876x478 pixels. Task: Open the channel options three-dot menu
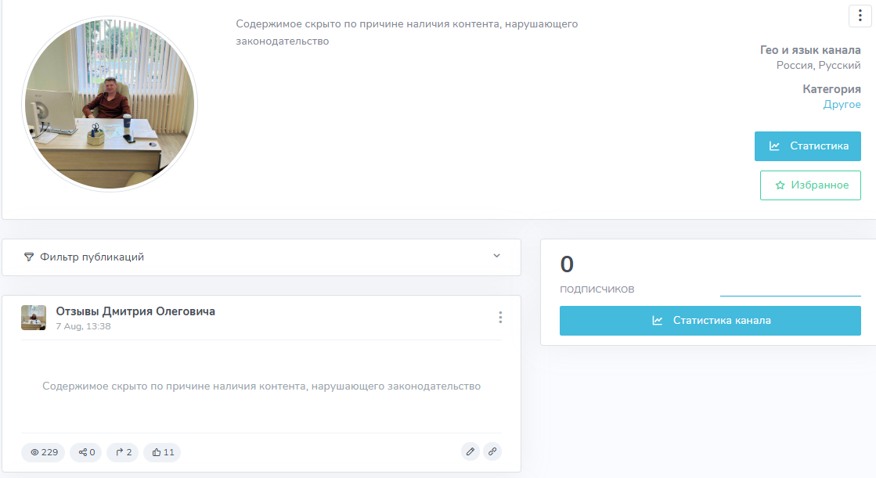pos(860,16)
